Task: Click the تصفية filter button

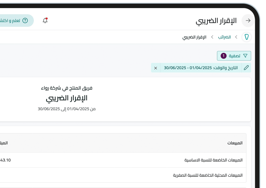Action: pos(234,56)
